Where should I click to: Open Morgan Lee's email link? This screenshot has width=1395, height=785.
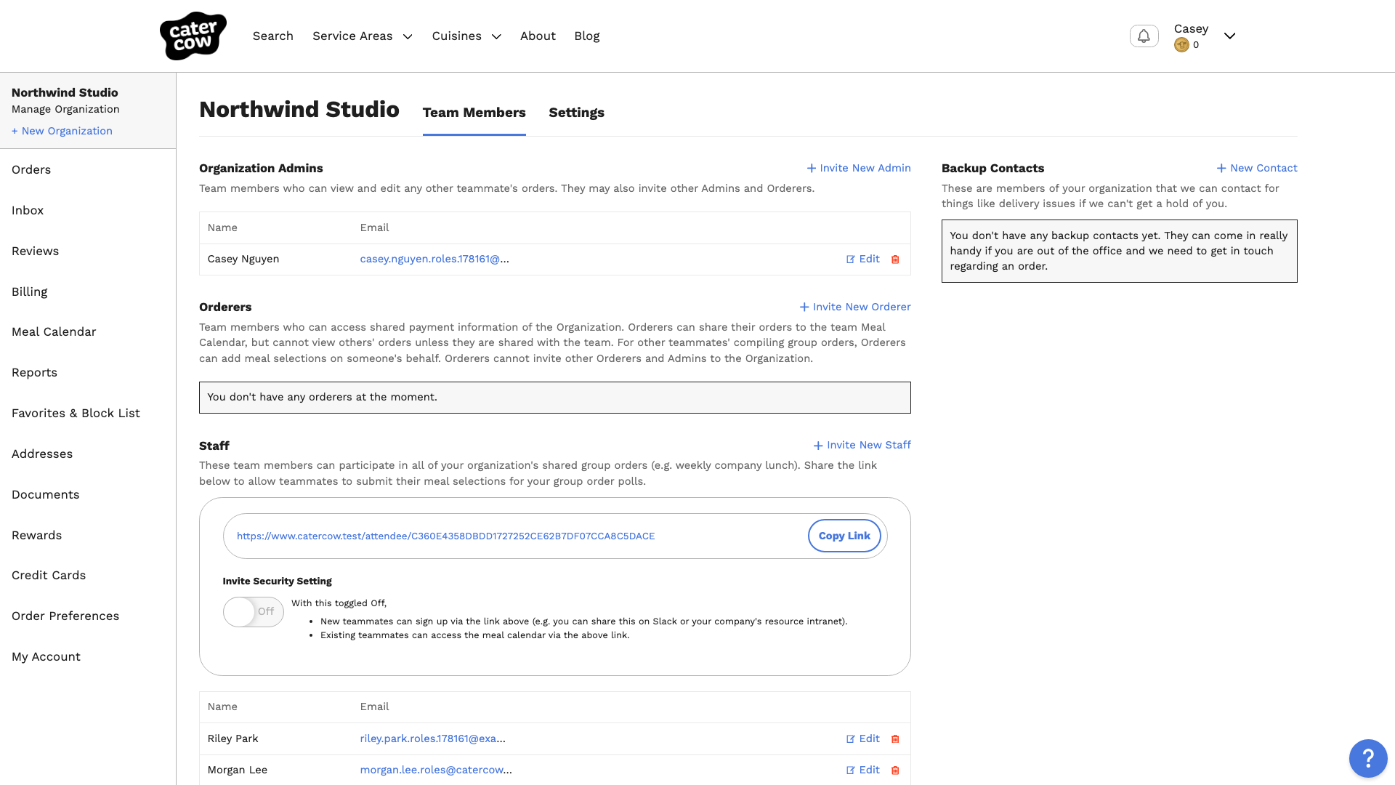(436, 770)
